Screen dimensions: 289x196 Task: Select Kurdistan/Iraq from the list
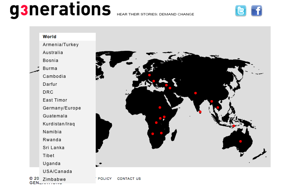pos(59,124)
